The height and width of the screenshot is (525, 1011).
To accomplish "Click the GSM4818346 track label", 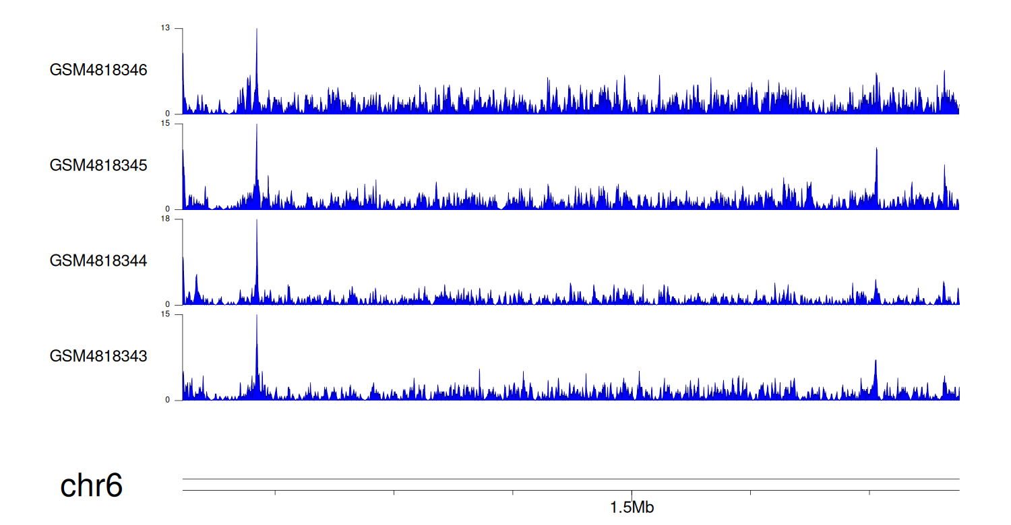I will point(98,70).
